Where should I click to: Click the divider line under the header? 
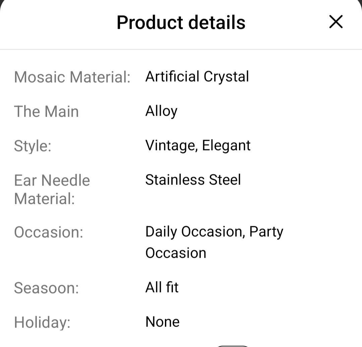click(x=181, y=49)
